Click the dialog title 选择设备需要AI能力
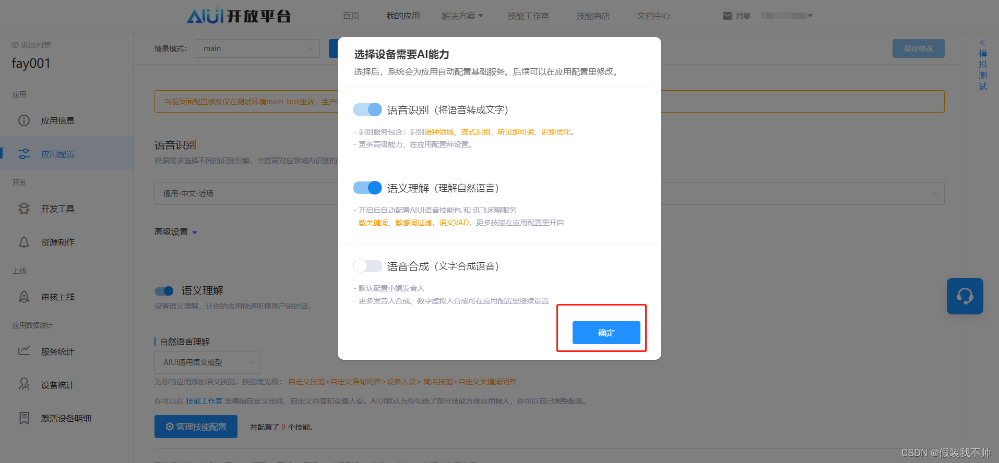999x463 pixels. [x=402, y=54]
